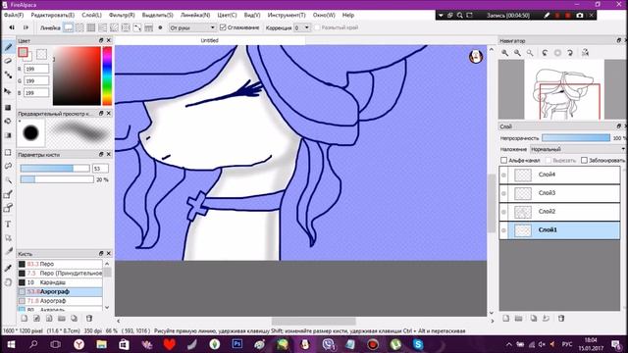Pick the Magic Wand tool
Screen dimensions: 628x353
[x=8, y=180]
